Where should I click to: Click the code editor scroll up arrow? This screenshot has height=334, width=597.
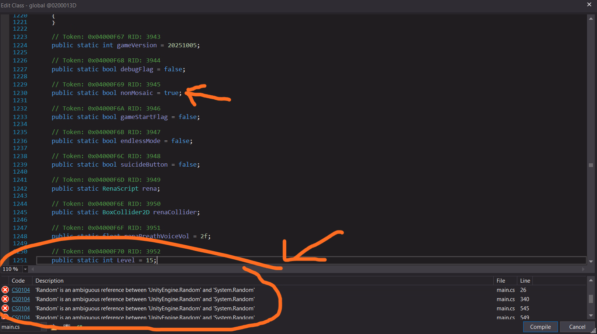coord(591,18)
